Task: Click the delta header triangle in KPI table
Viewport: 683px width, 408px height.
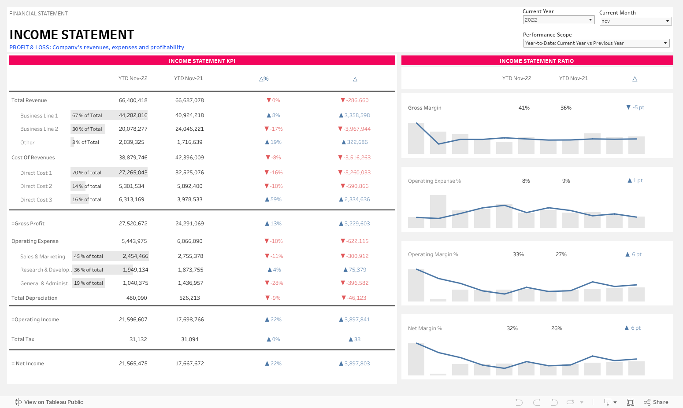Action: [x=355, y=79]
